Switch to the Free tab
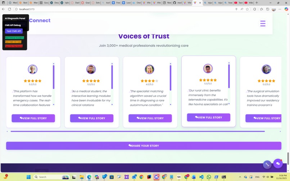The image size is (290, 181). click(x=116, y=3)
